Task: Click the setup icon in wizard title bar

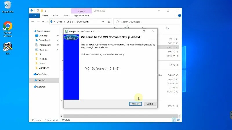Action: click(66, 31)
